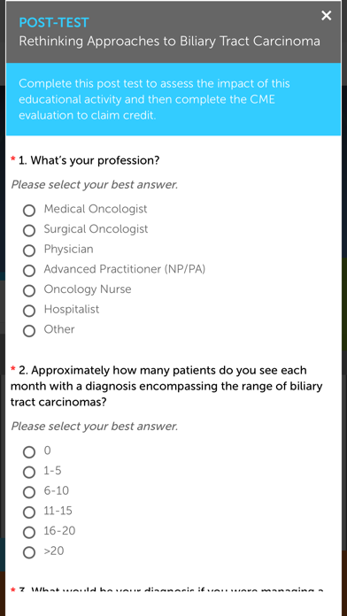Click the blue CME evaluation instructions banner
The image size is (347, 616).
173,99
